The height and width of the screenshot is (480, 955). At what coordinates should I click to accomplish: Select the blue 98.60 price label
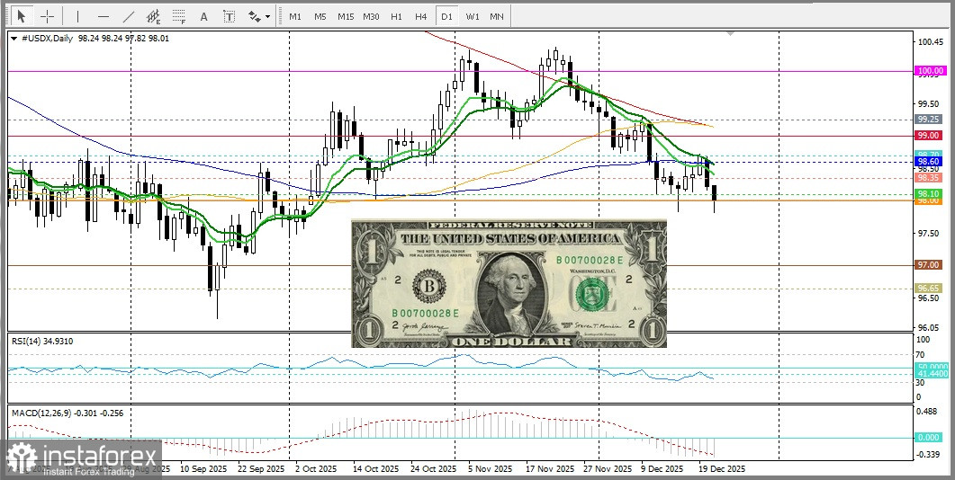pyautogui.click(x=930, y=161)
